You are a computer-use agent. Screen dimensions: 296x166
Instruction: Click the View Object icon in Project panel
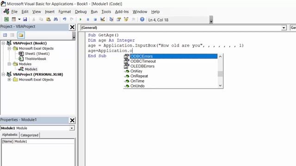pos(12,35)
